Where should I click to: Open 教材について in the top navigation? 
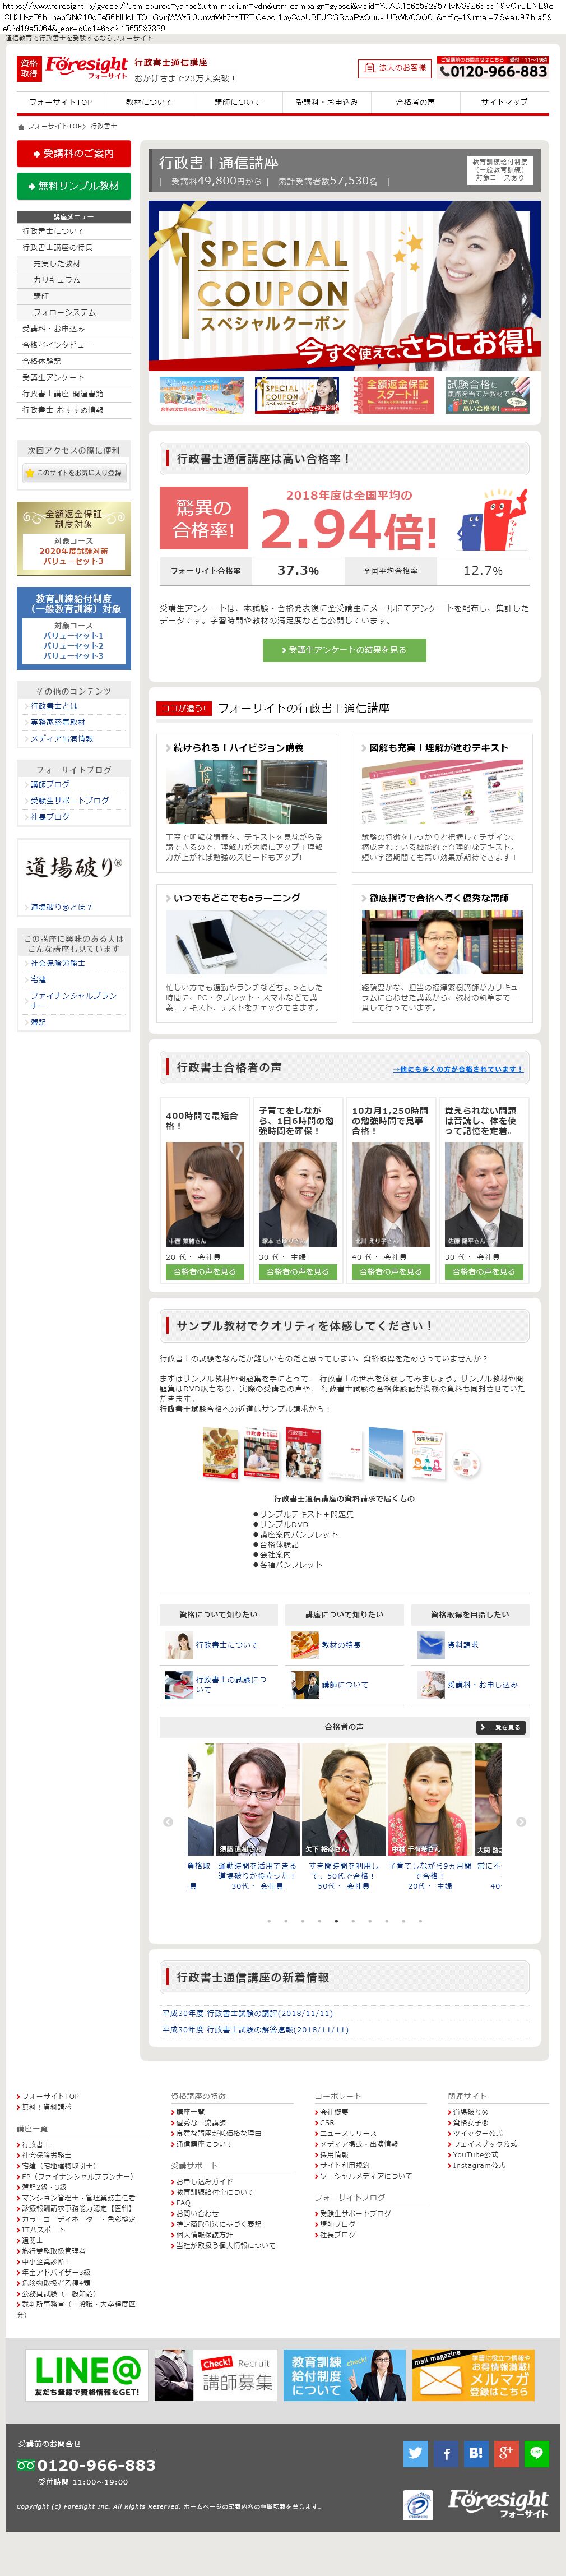(x=149, y=102)
